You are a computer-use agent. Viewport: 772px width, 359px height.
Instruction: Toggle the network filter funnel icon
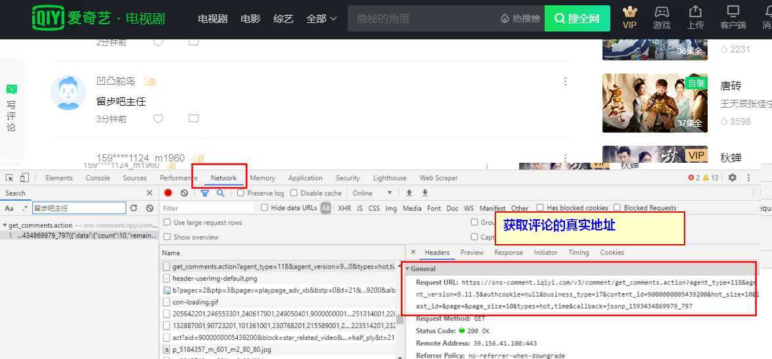(205, 193)
